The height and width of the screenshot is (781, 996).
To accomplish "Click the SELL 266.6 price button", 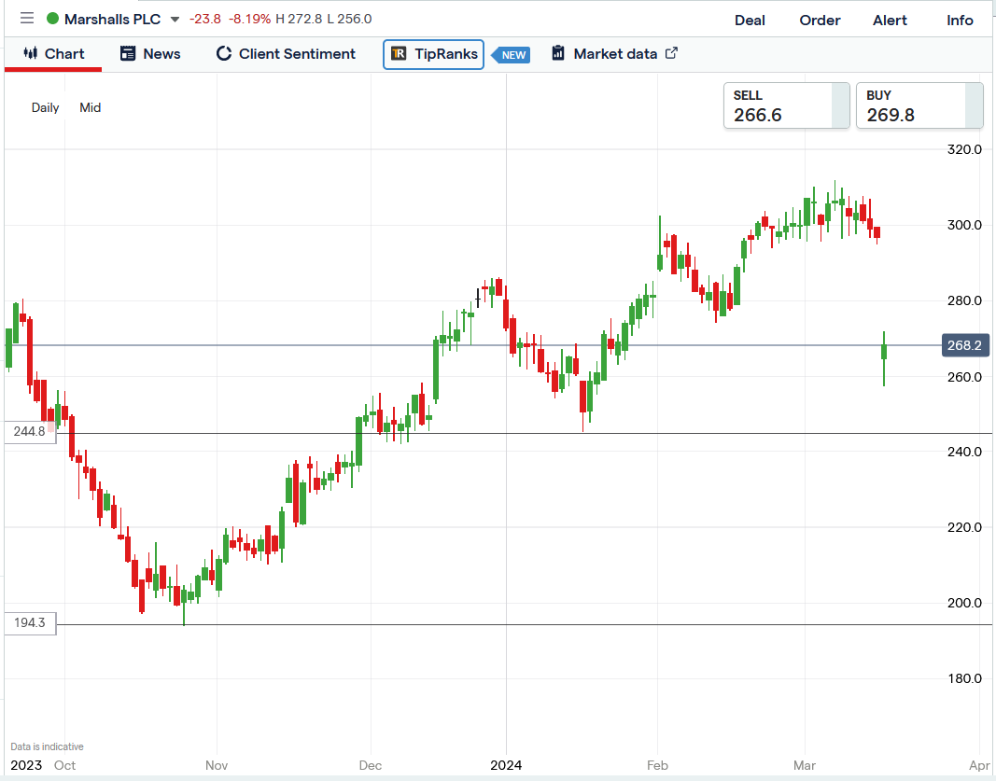I will (786, 105).
